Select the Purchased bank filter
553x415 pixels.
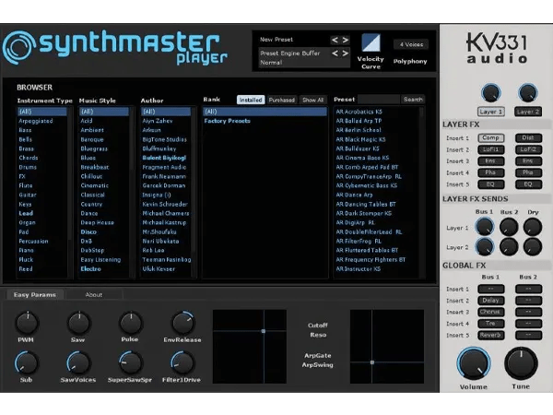coord(281,100)
